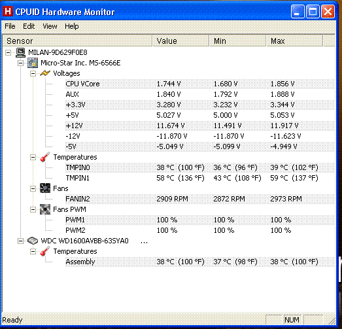Click the 2909 RPM fan value
The image size is (342, 329).
pos(173,199)
